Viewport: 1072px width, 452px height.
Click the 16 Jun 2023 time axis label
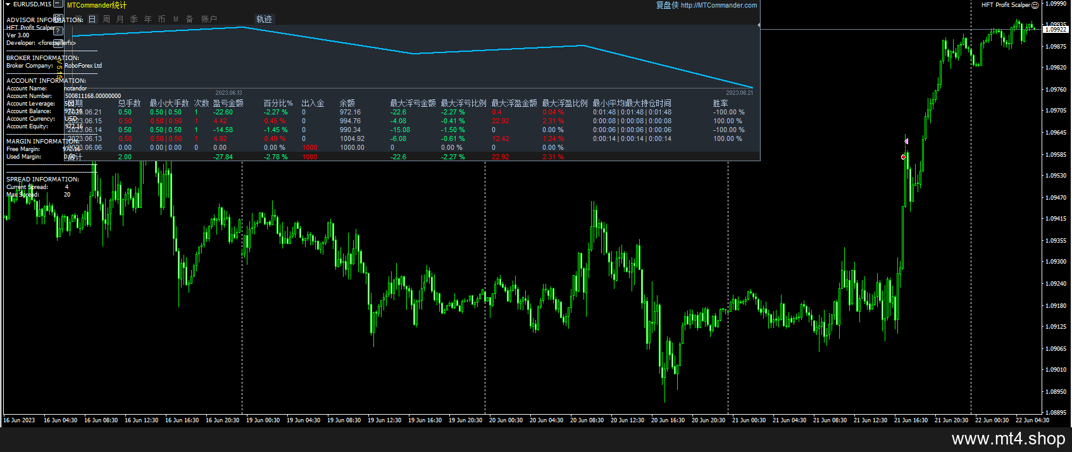19,420
